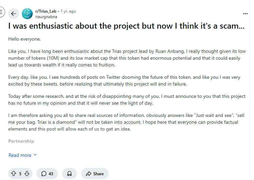The width and height of the screenshot is (254, 180).
Task: Go back using the left arrow button
Action: [14, 14]
